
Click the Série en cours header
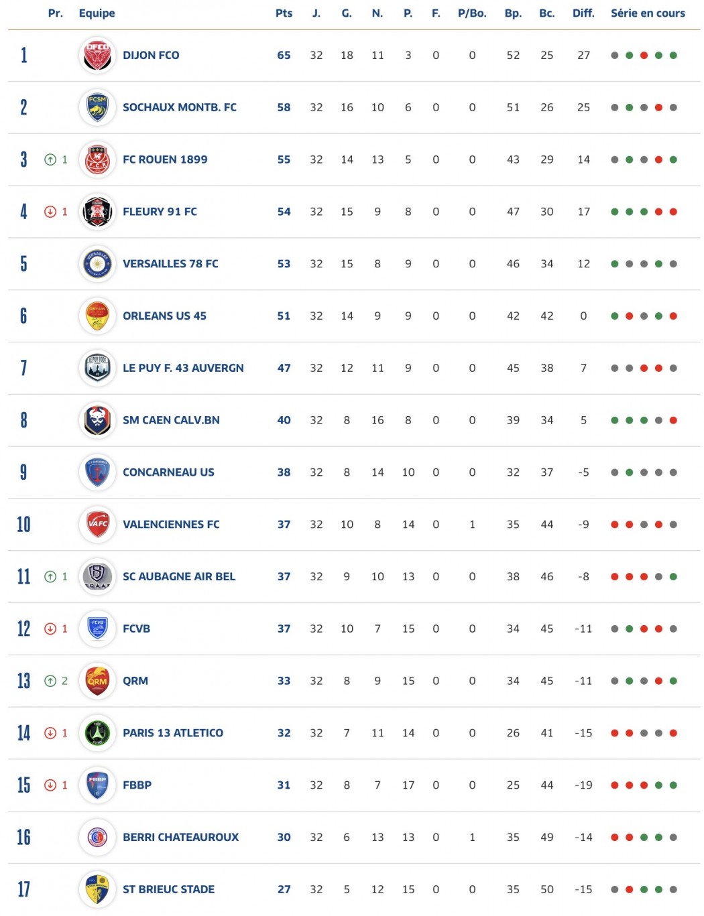pos(648,13)
